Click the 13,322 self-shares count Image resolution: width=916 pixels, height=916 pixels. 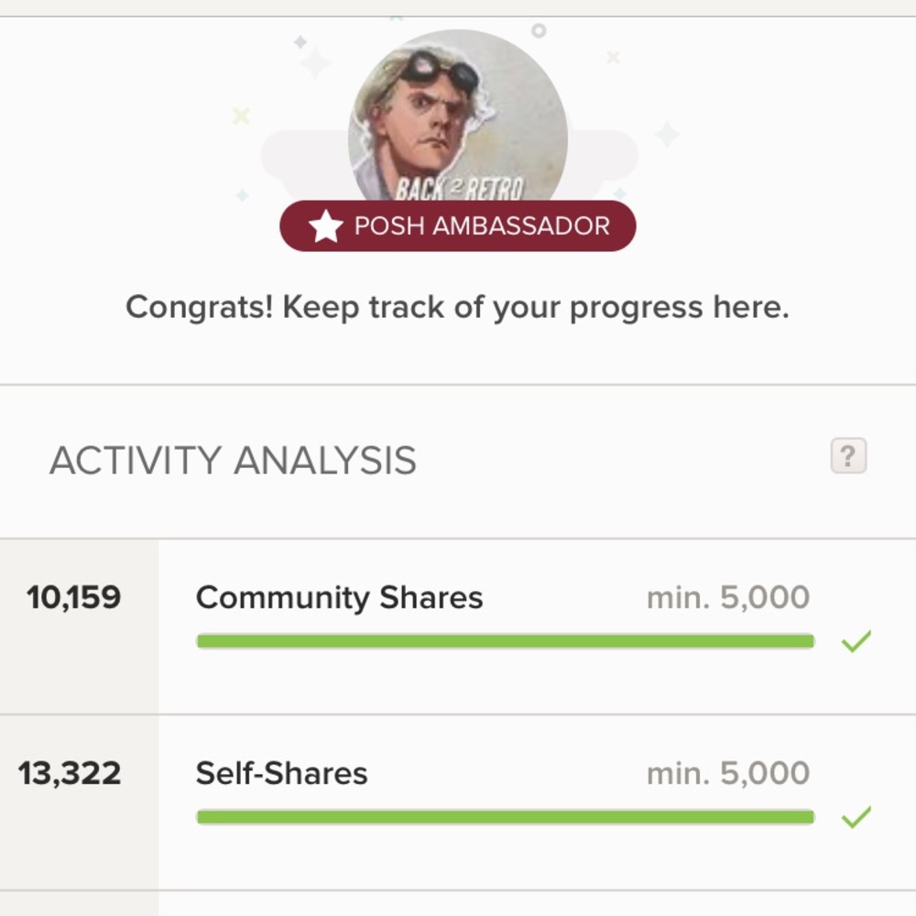[70, 774]
